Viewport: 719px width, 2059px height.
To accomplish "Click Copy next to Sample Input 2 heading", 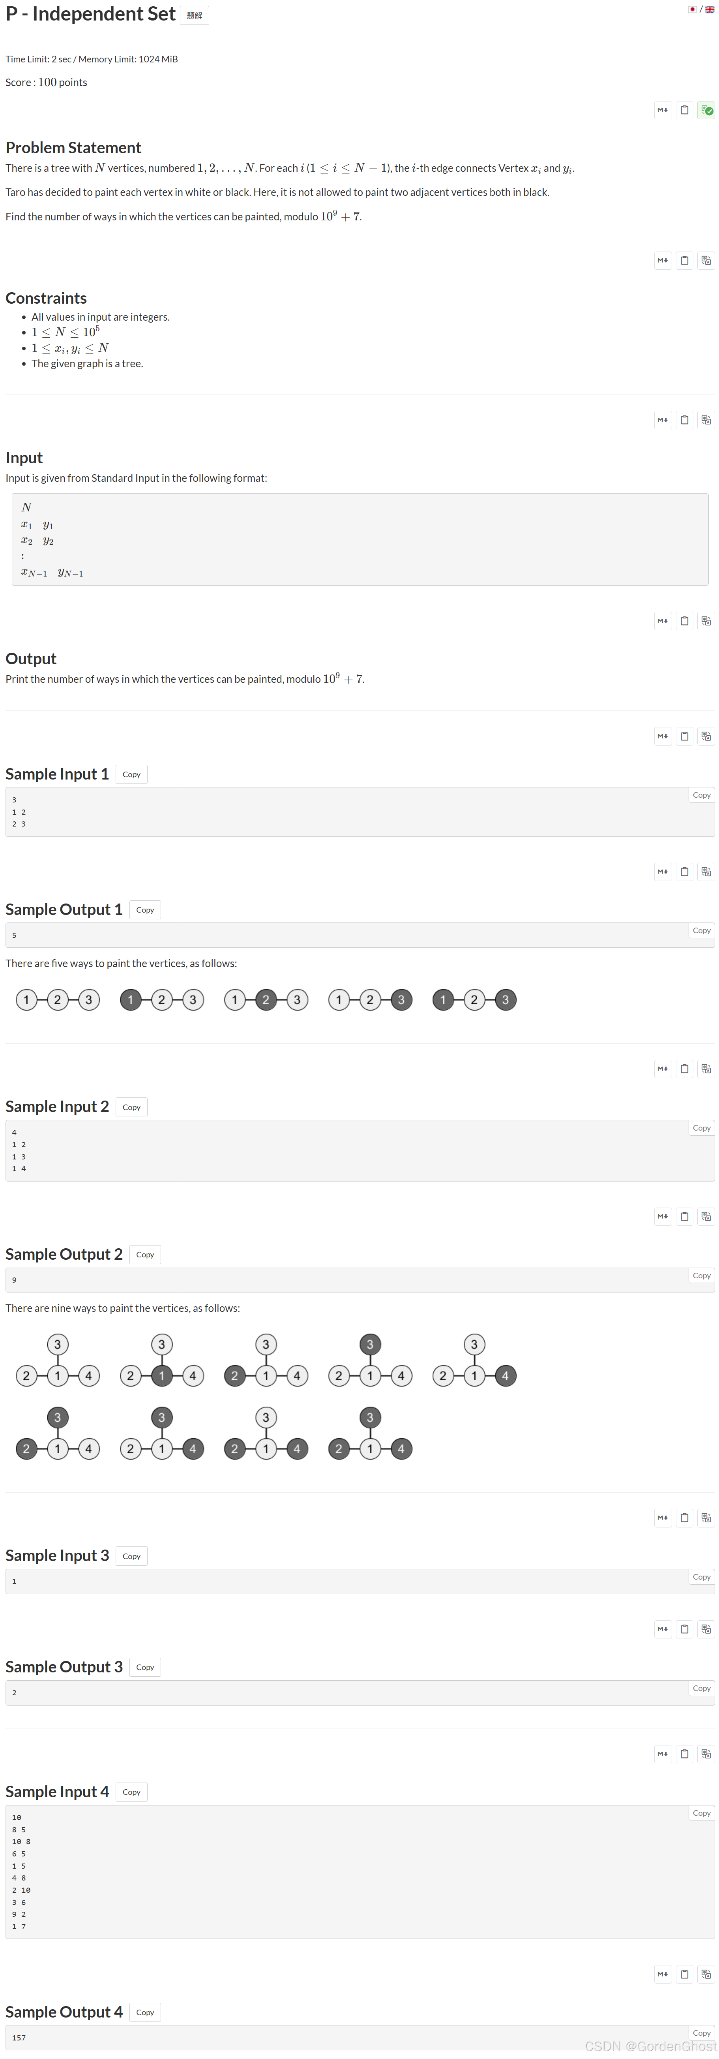I will coord(131,1106).
